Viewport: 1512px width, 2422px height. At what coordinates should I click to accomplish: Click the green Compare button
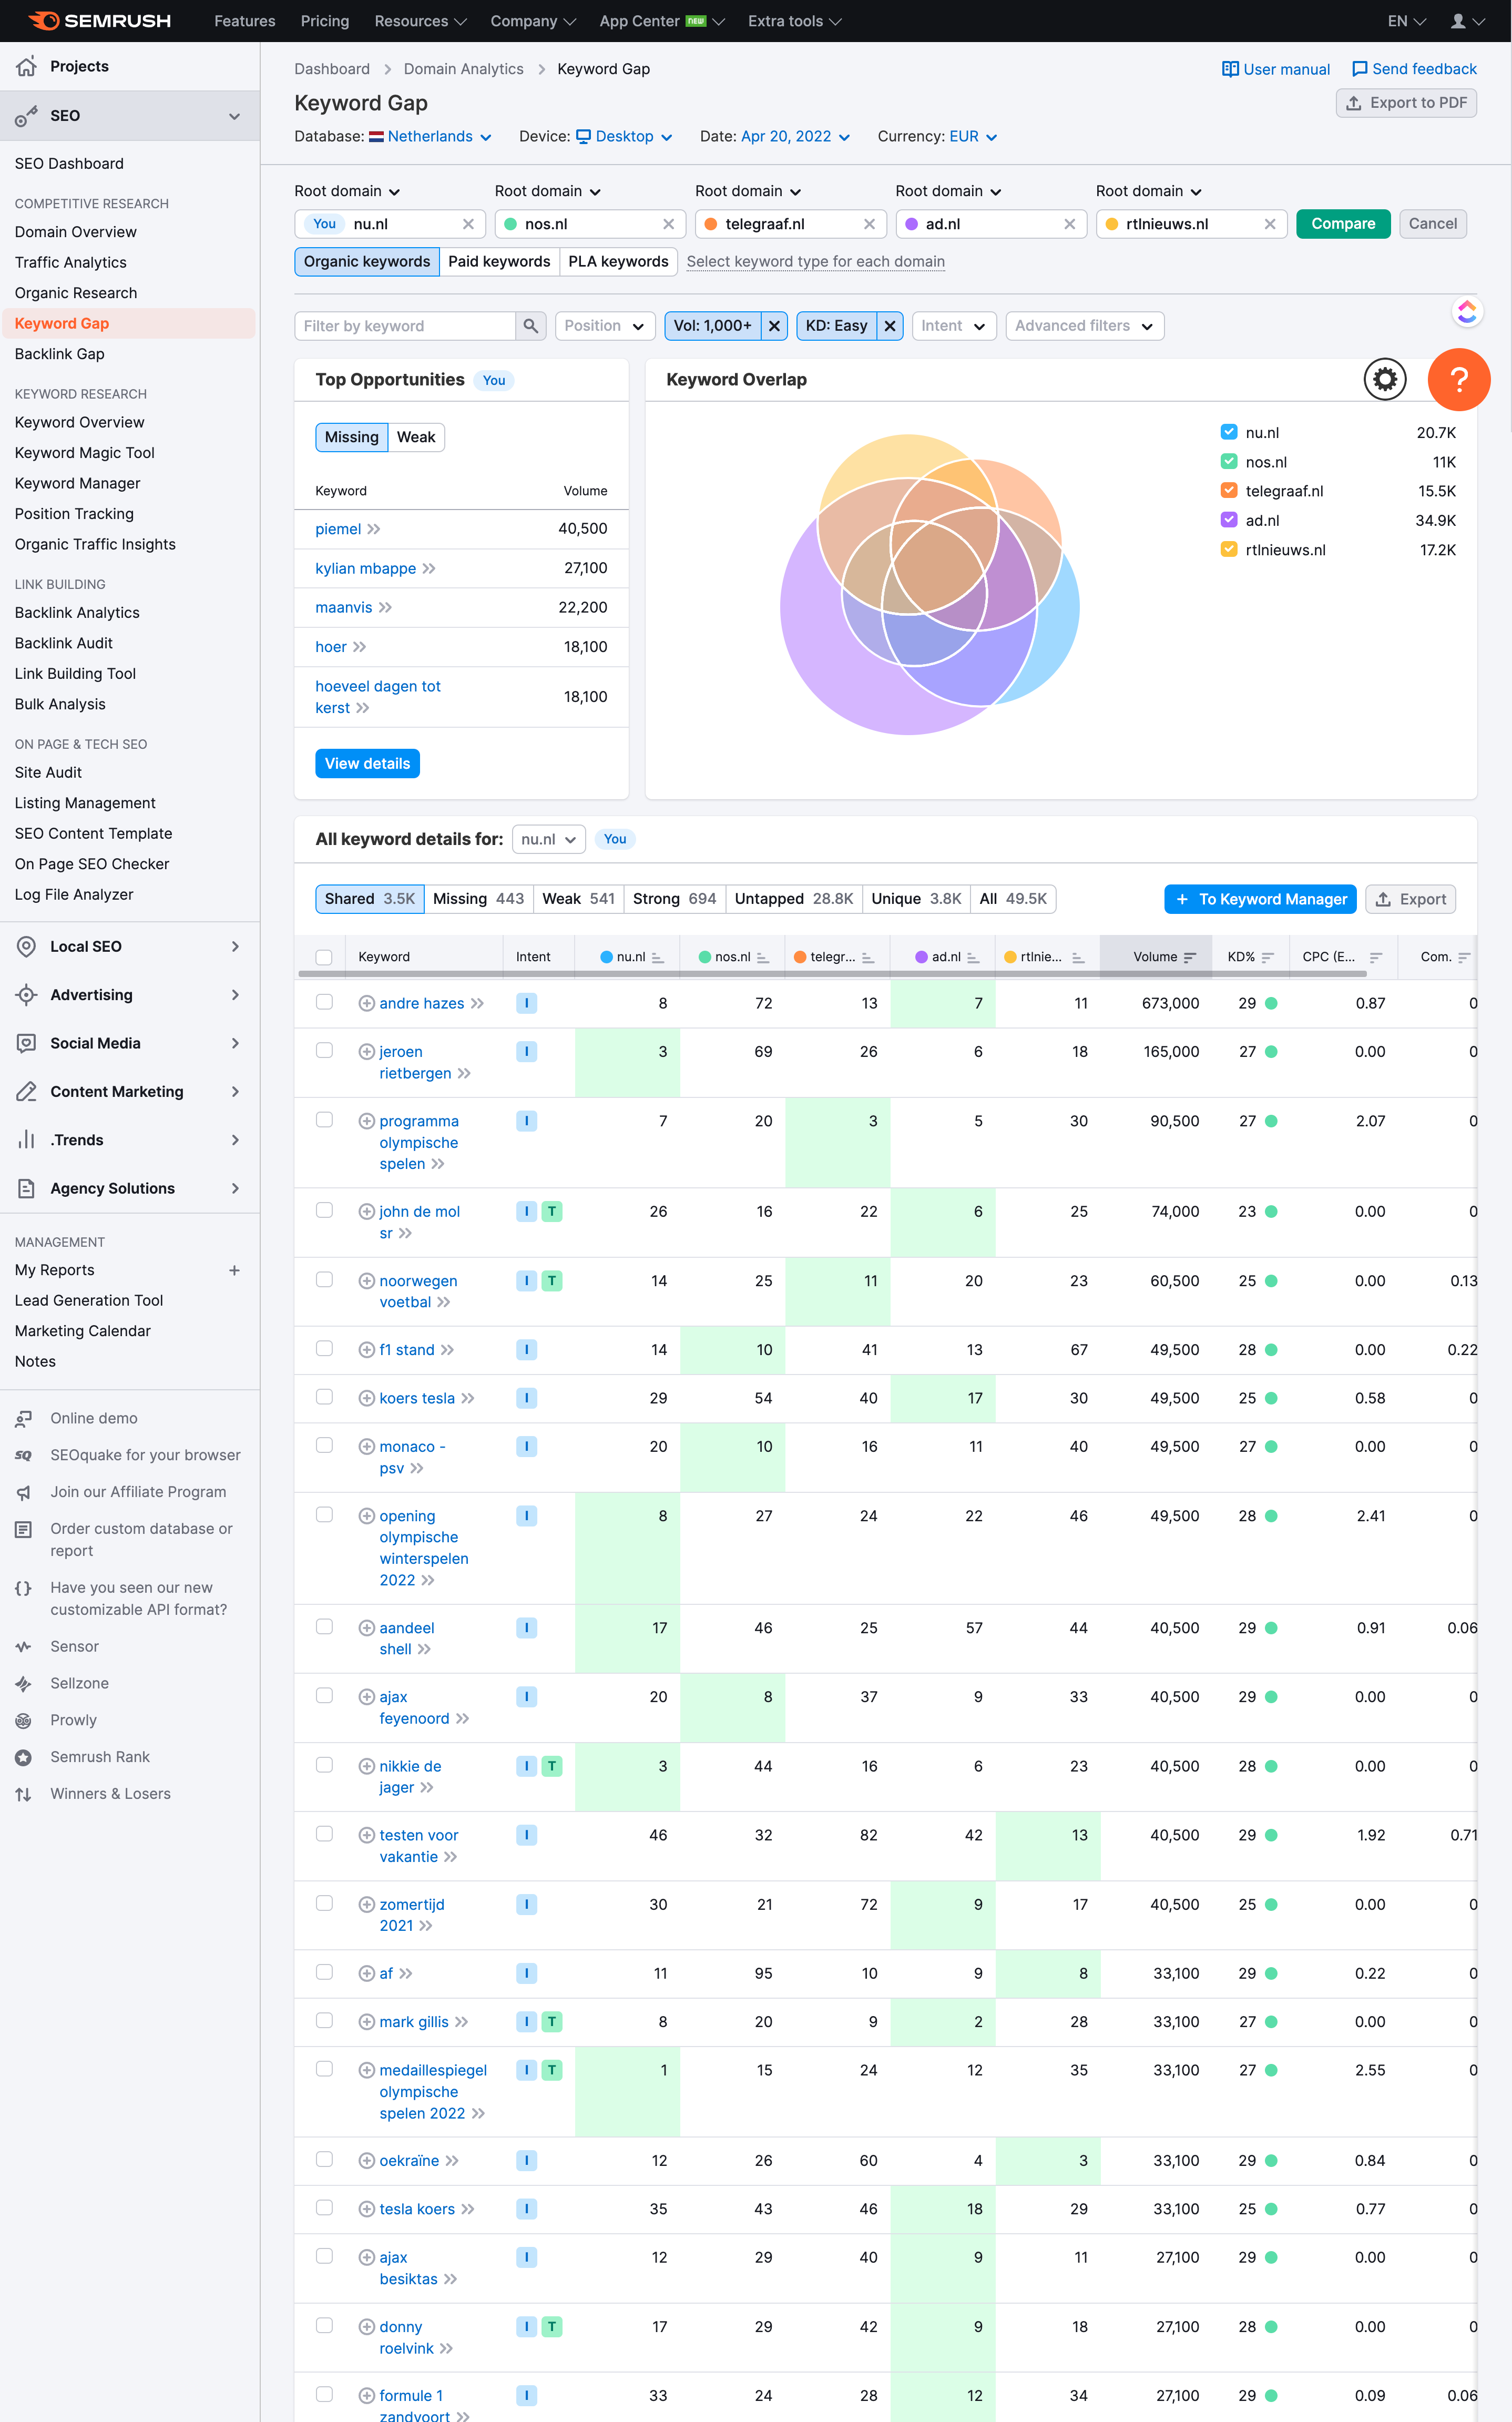[x=1343, y=224]
